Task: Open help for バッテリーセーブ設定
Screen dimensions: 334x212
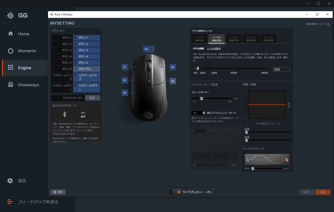Action: (240, 83)
